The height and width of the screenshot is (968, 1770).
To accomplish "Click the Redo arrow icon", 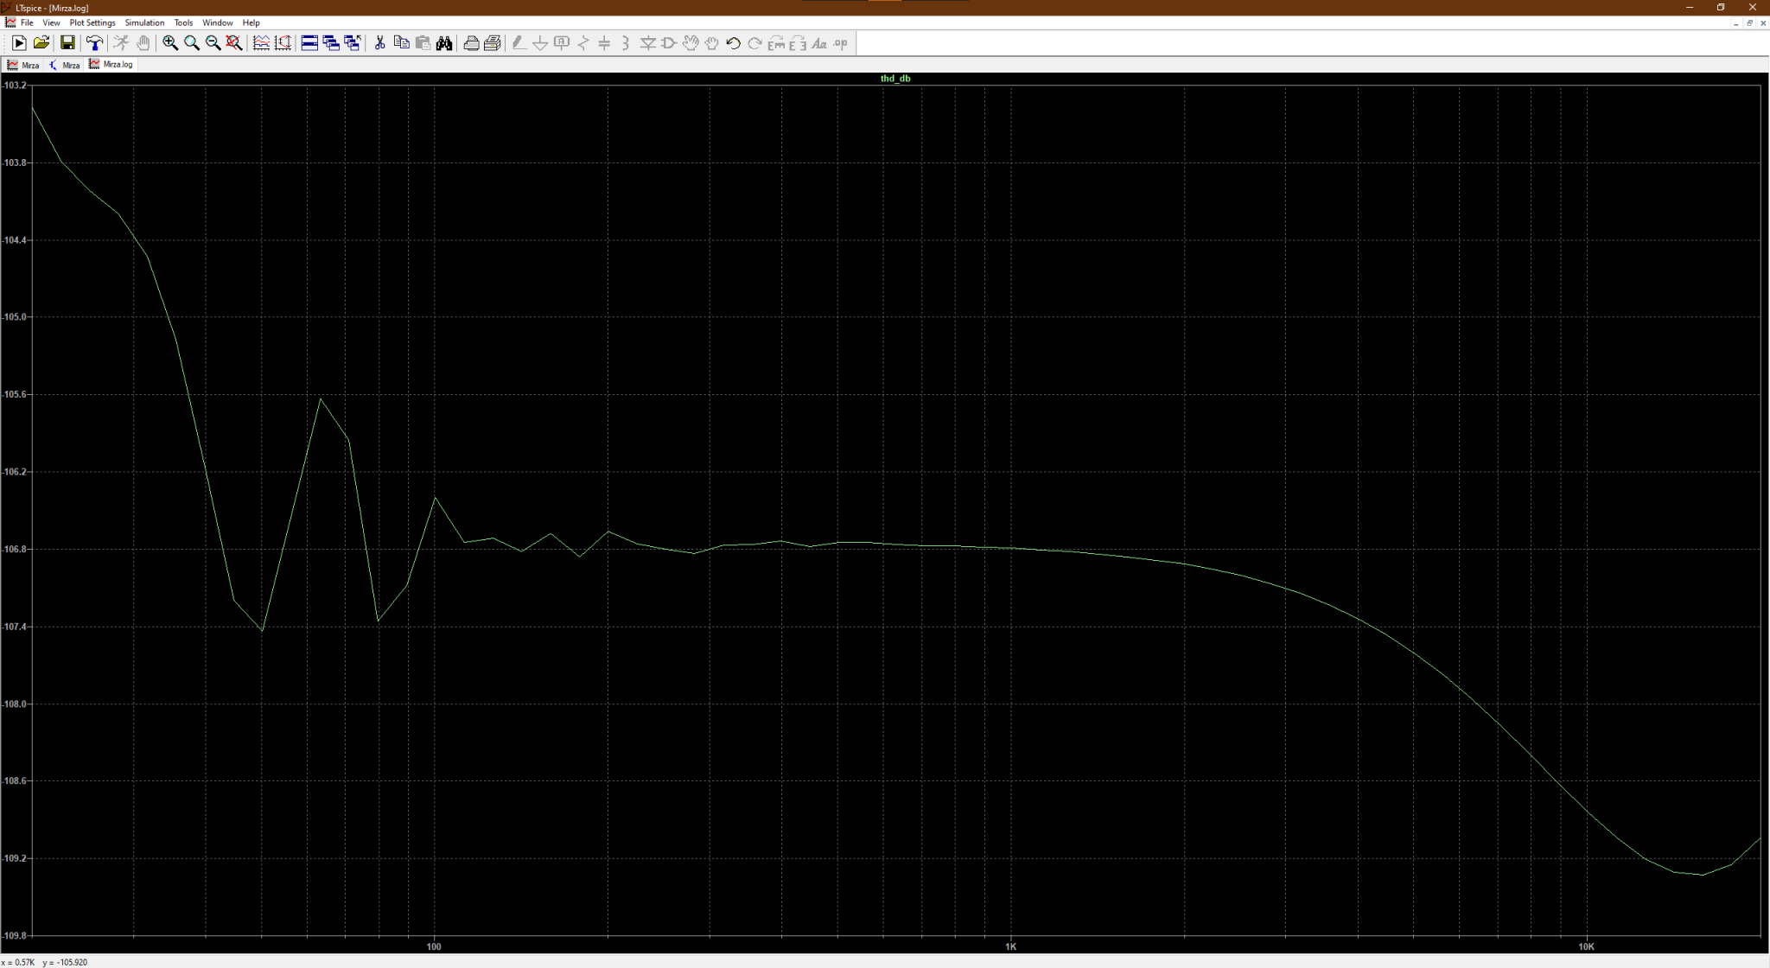I will [x=754, y=43].
